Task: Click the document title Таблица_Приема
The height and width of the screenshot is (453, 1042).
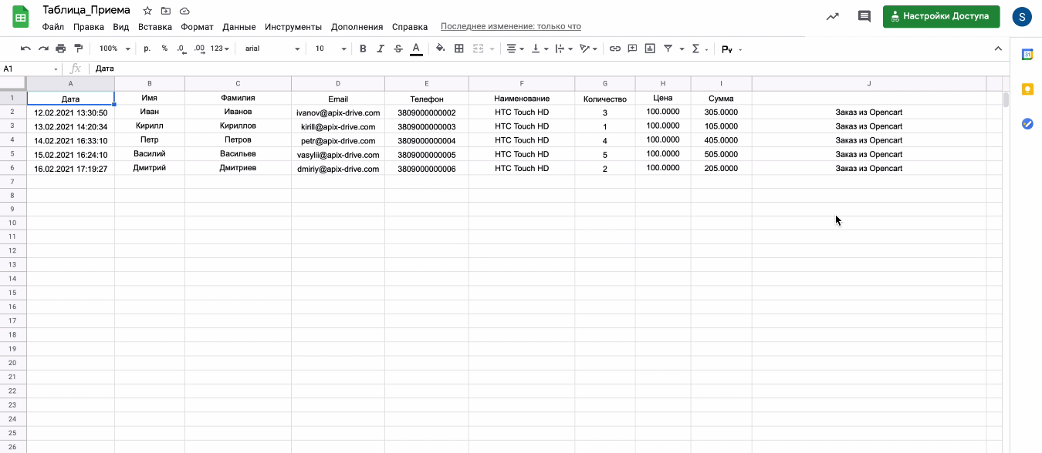Action: click(86, 10)
